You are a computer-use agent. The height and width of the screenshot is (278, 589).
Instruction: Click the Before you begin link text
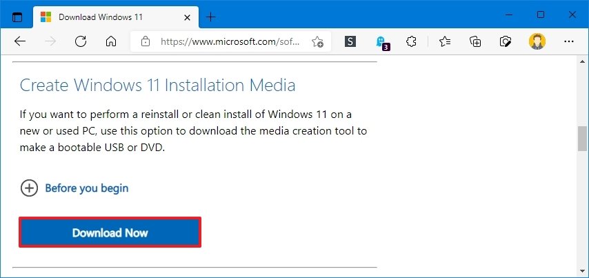pos(87,188)
